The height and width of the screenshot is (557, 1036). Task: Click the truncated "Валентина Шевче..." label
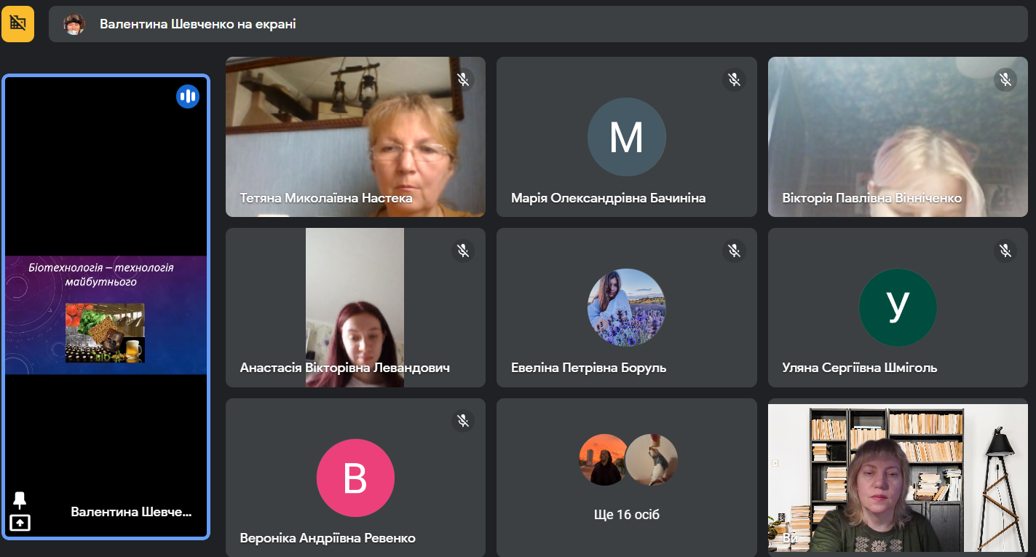pos(132,512)
